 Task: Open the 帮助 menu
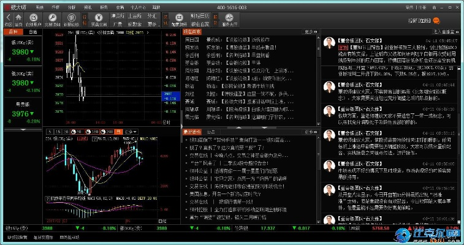point(156,7)
